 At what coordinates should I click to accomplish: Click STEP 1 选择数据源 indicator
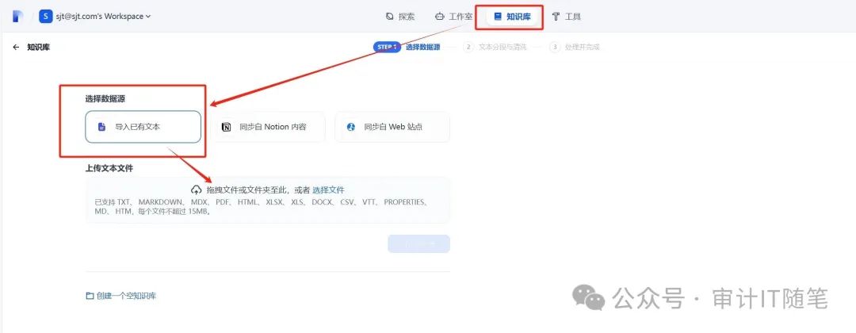[407, 47]
